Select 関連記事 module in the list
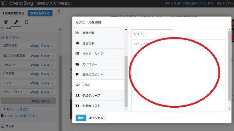 [x=99, y=33]
